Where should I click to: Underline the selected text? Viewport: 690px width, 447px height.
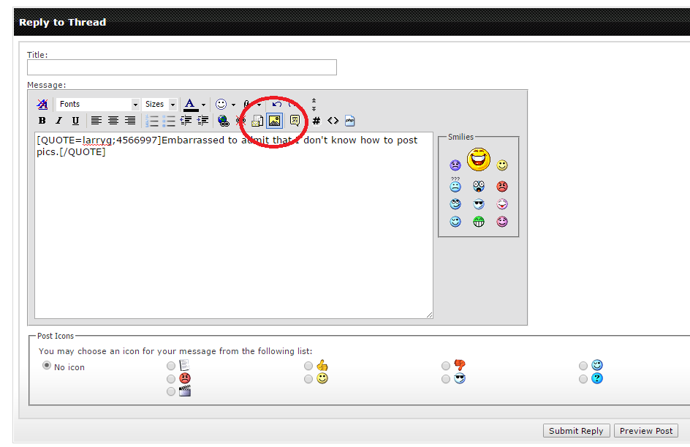coord(75,121)
